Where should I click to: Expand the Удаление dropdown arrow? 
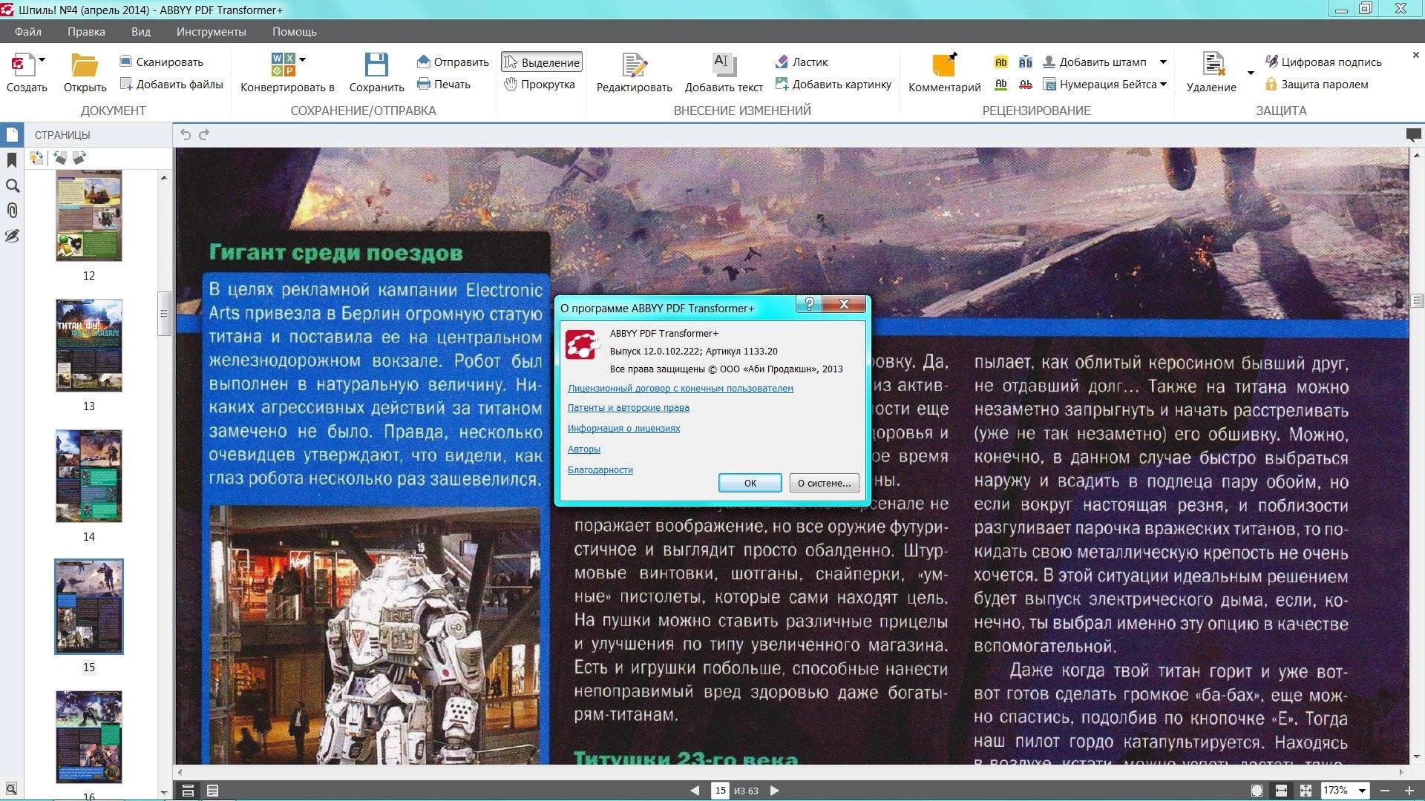[1251, 73]
